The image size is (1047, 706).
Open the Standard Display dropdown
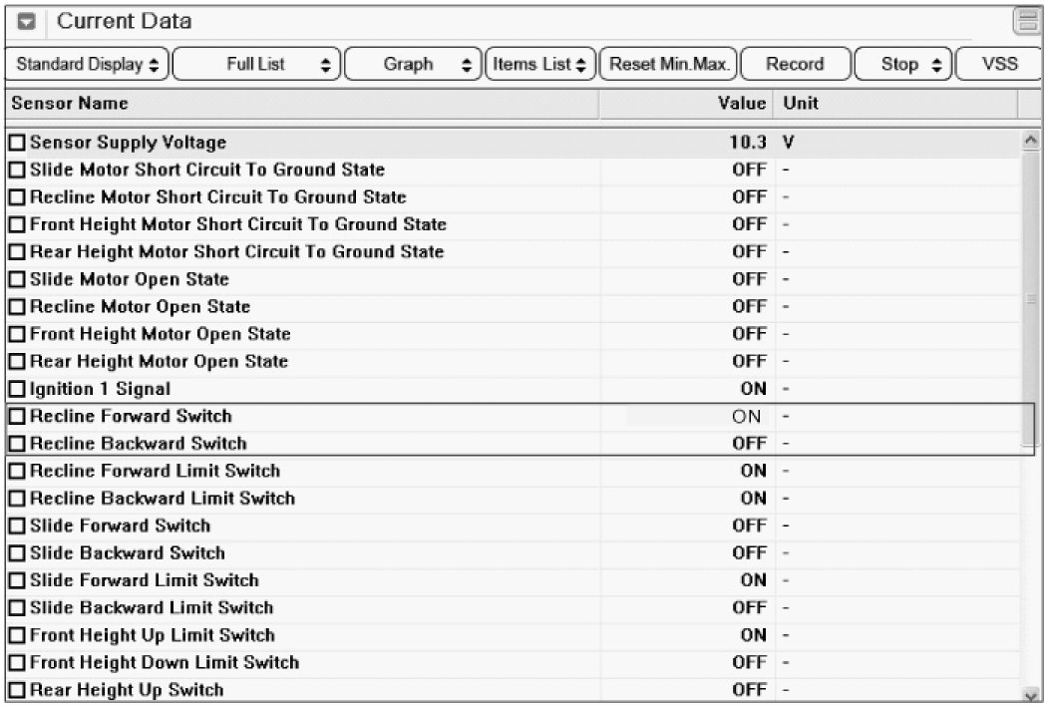[x=88, y=65]
